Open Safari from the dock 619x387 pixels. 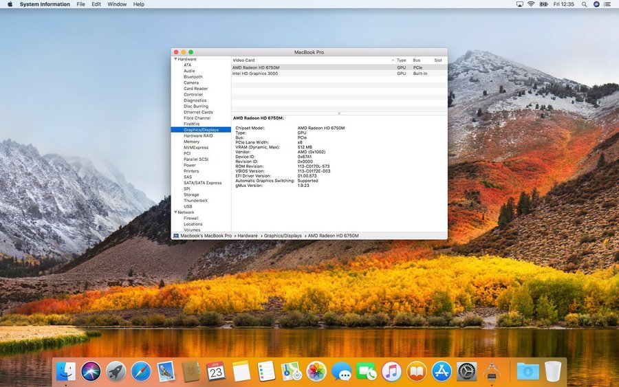(141, 372)
